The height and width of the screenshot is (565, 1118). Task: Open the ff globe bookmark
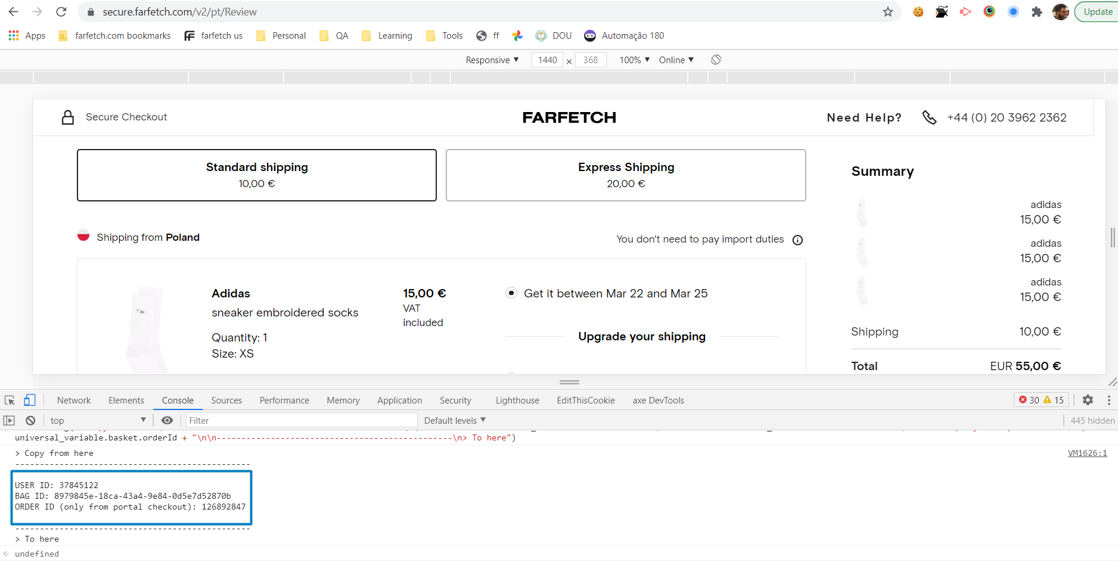(487, 36)
